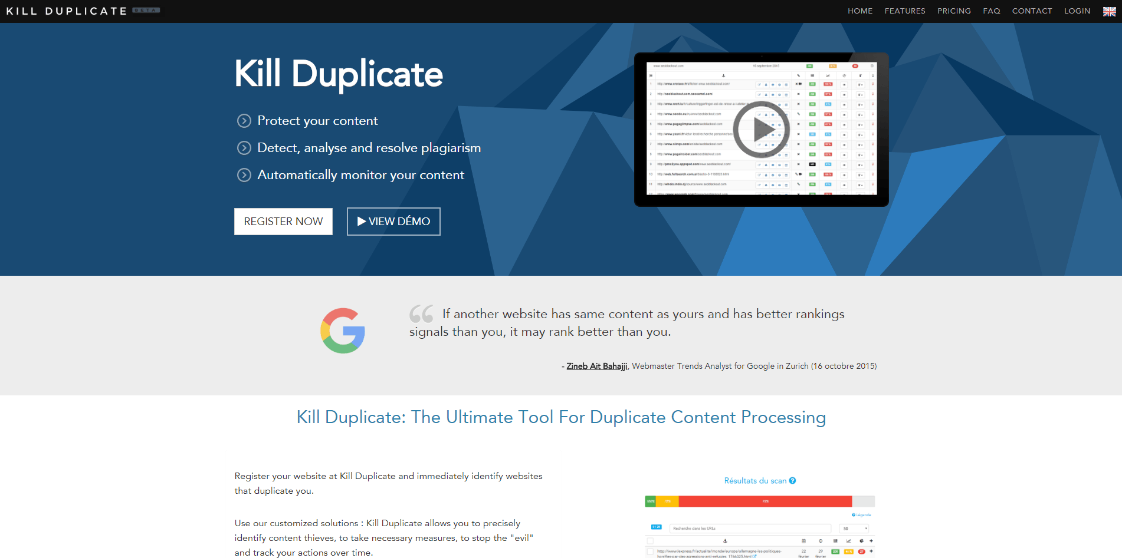This screenshot has height=558, width=1122.
Task: Click the VIEW DÉMO button
Action: [393, 222]
